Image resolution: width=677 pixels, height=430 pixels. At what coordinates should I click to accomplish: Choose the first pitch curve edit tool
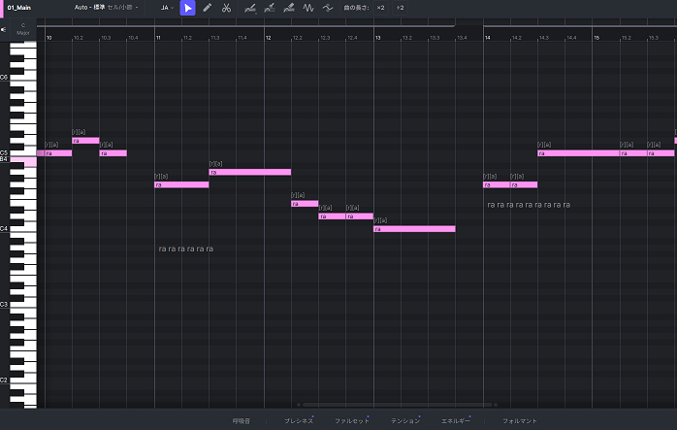point(251,8)
